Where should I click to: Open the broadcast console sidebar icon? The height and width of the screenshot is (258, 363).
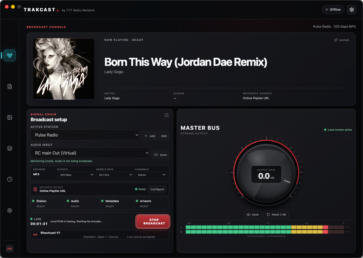(x=10, y=55)
